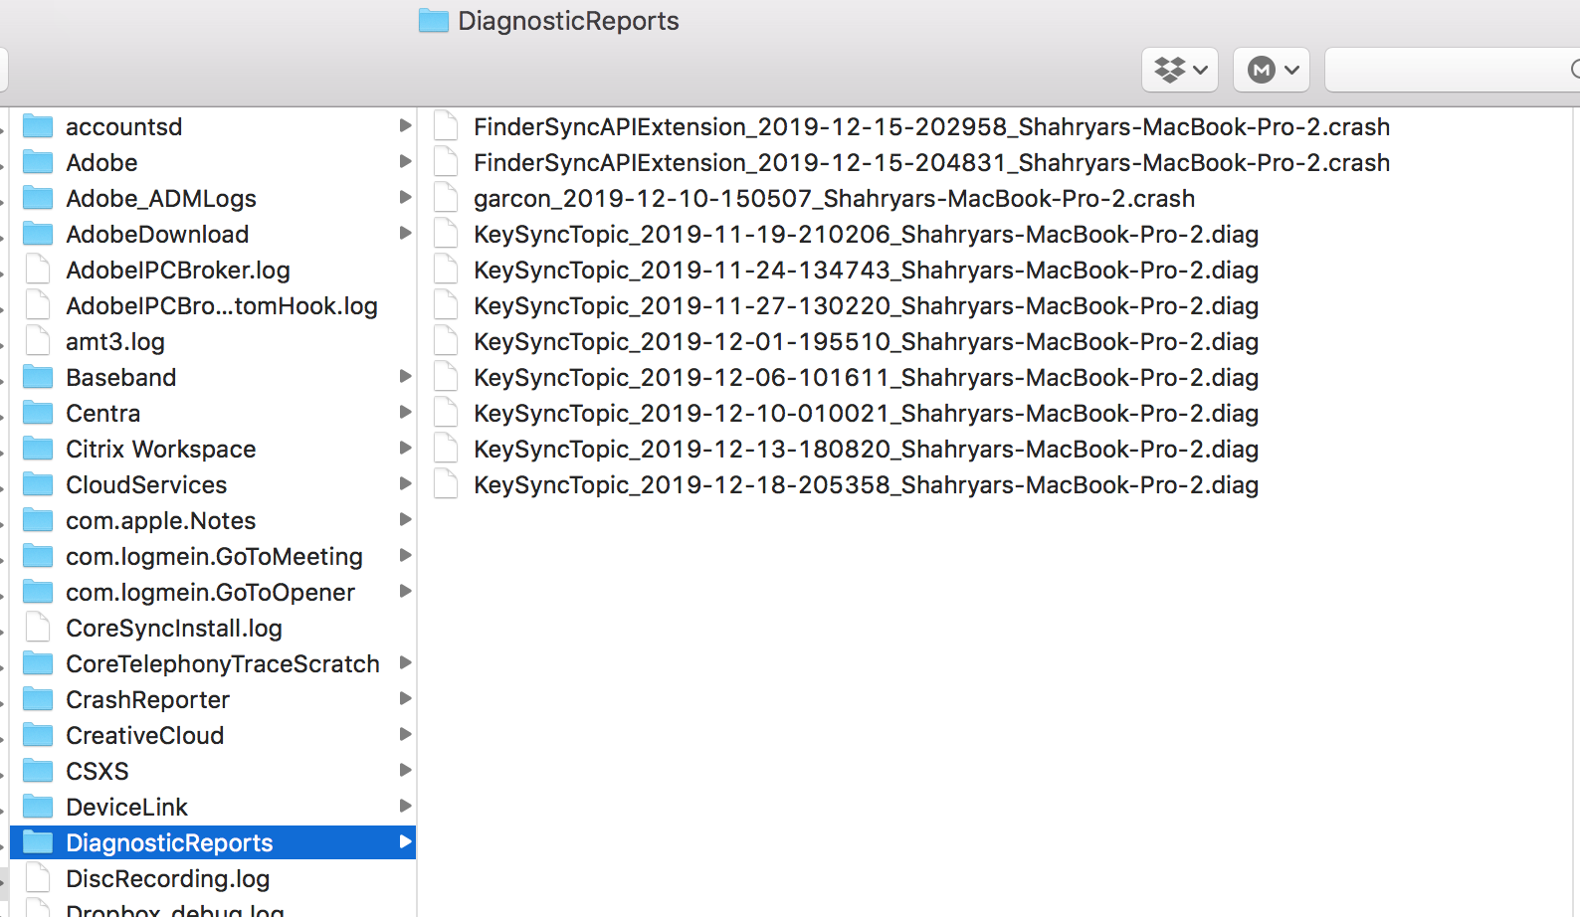Select KeySyncTopic_2019-12-10-010021 diag file name
Screen dimensions: 1580x917
point(866,414)
